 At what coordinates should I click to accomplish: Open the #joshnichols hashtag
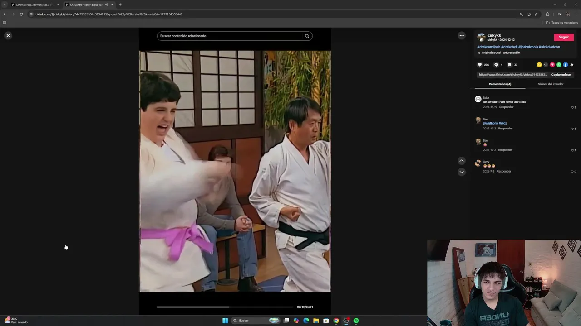tap(528, 47)
